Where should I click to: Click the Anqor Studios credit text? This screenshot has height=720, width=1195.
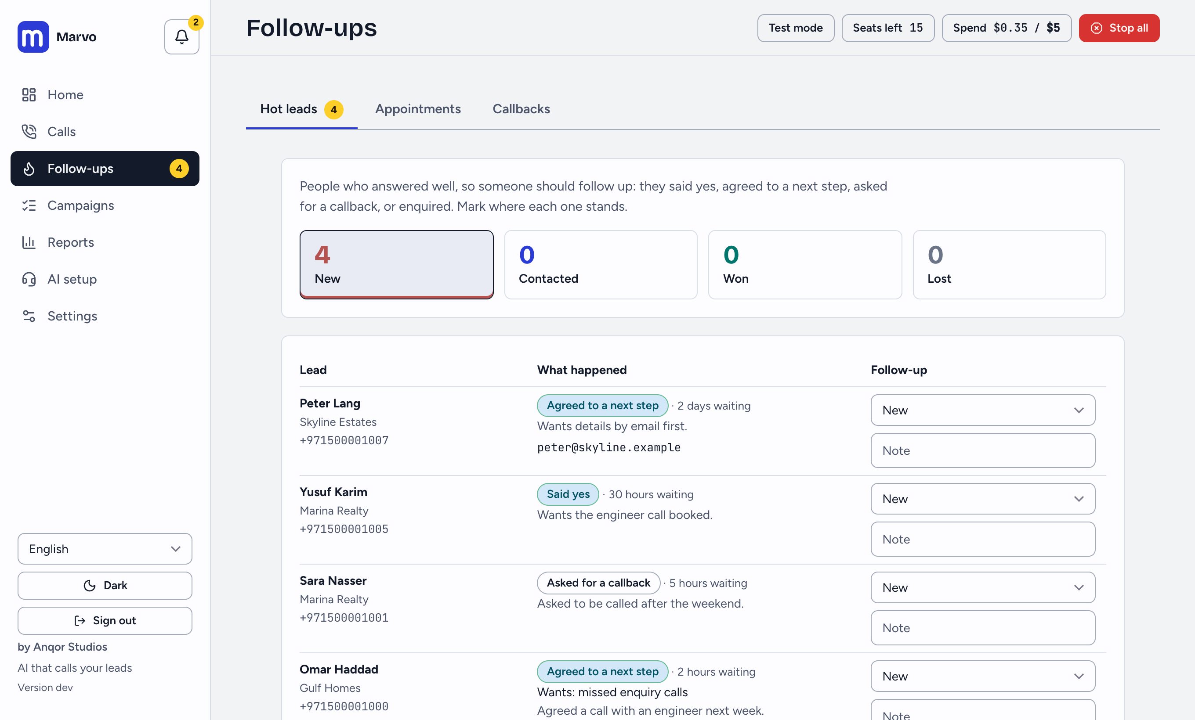pos(62,647)
